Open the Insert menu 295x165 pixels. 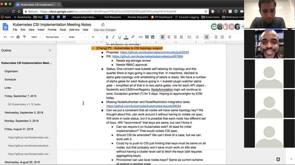tap(41, 30)
